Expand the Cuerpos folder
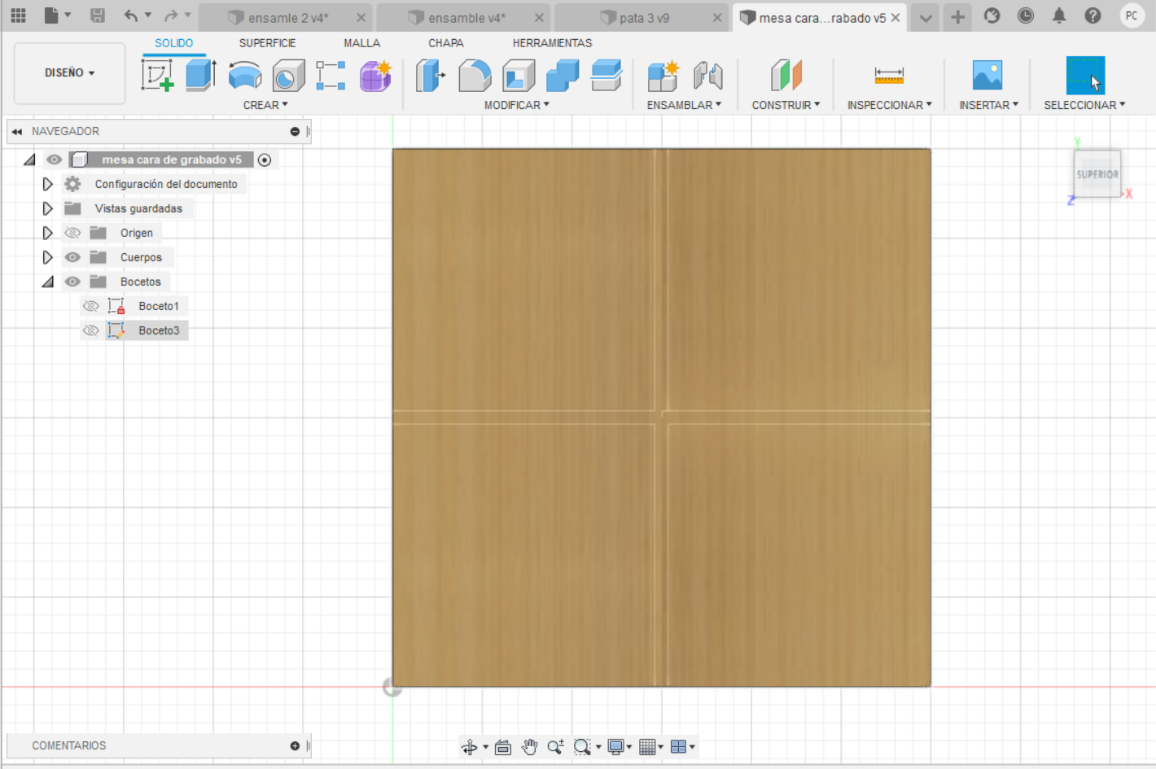 tap(47, 257)
